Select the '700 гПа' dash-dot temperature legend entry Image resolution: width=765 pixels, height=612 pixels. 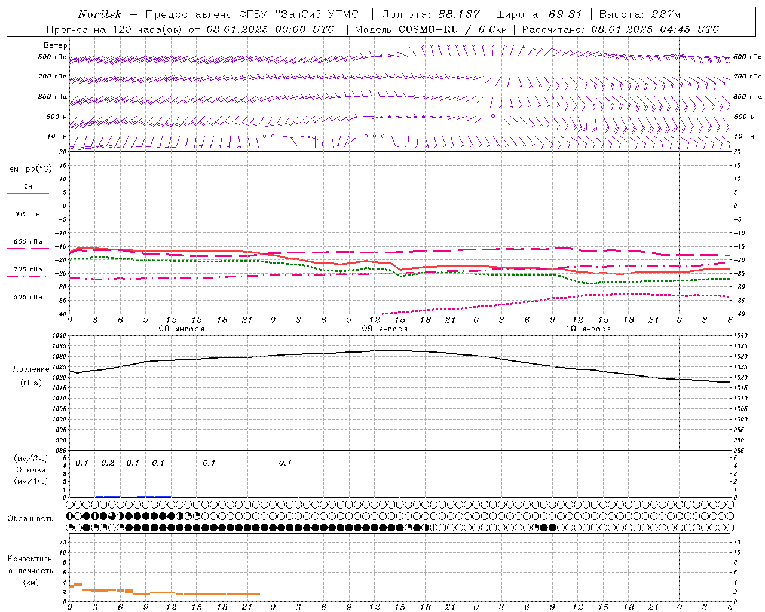pos(28,270)
